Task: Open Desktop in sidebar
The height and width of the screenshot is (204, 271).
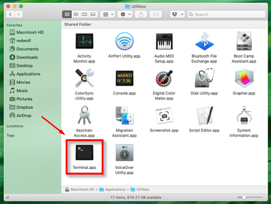Action: (21, 66)
